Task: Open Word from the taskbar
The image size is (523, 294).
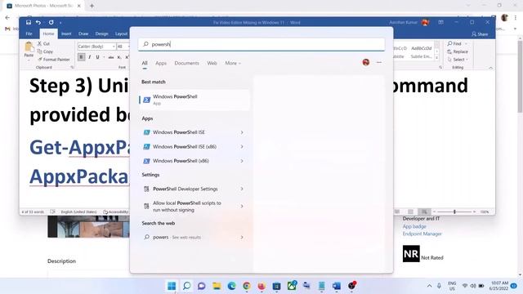Action: pos(336,286)
